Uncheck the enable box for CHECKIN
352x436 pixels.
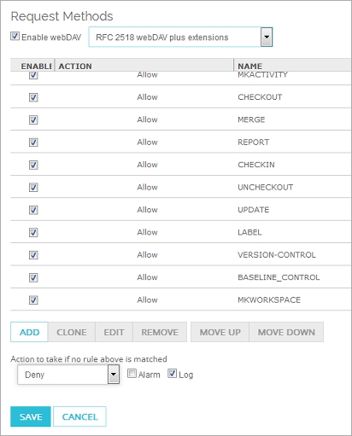(33, 165)
